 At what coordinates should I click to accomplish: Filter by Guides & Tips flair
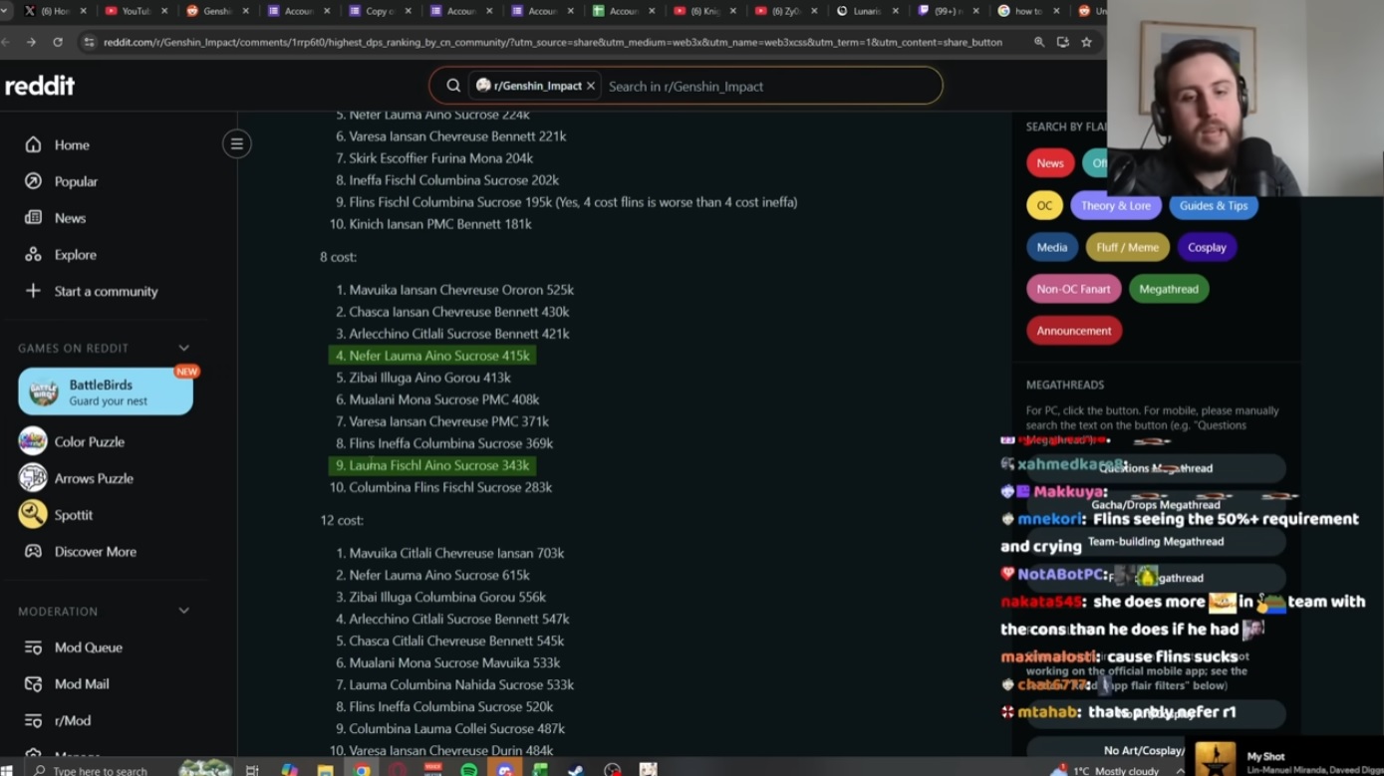click(x=1214, y=205)
